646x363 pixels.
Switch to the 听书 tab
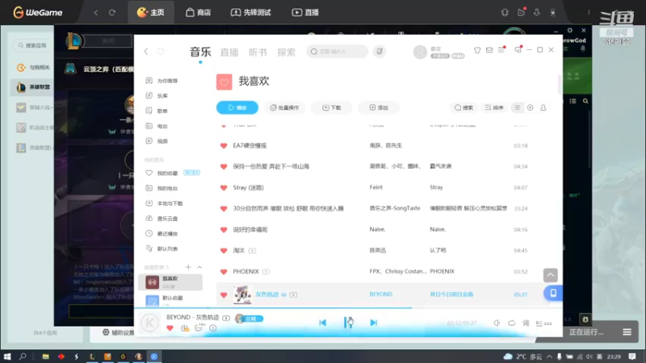(x=258, y=52)
